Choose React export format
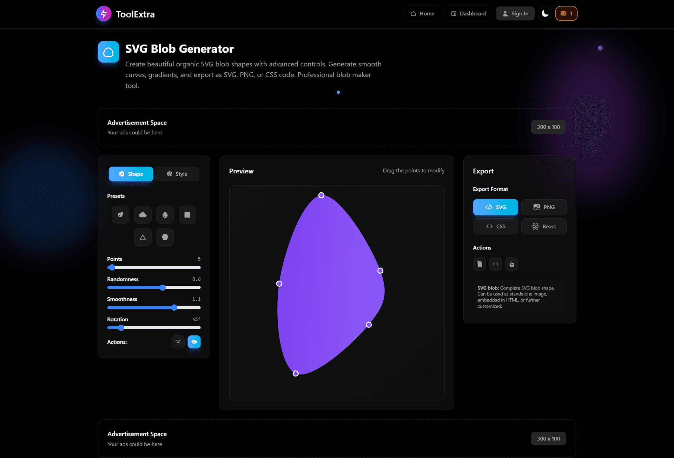This screenshot has height=458, width=674. point(544,226)
